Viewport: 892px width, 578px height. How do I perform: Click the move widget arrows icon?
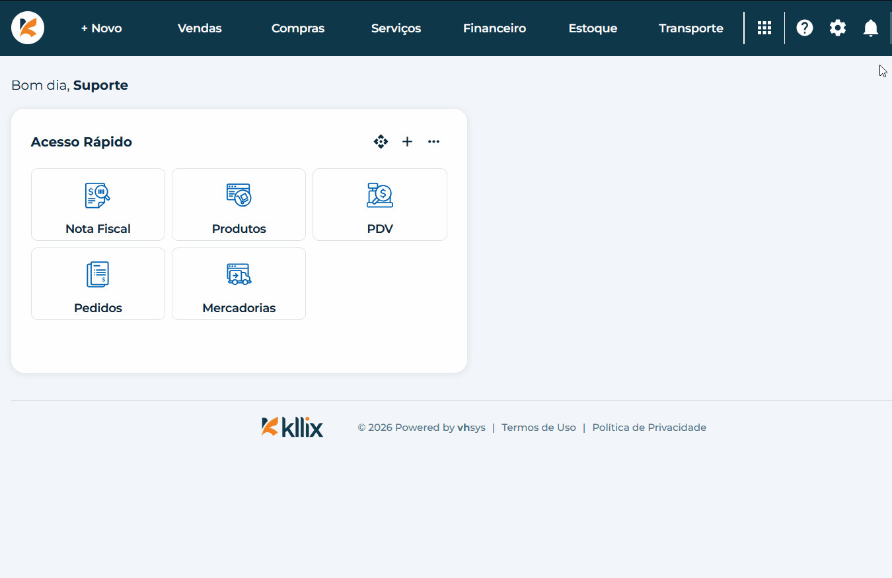[x=381, y=142]
